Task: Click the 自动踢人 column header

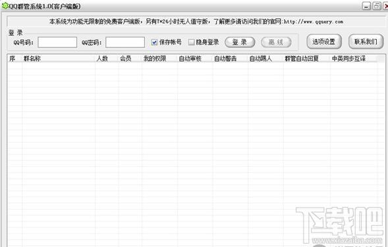Action: click(265, 58)
